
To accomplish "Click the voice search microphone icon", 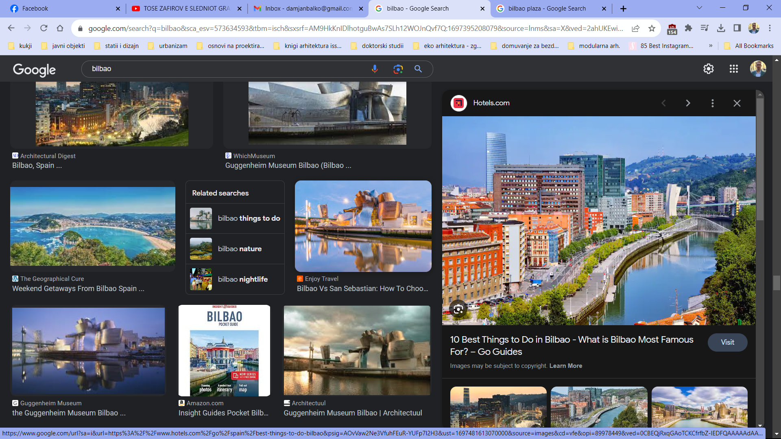I will pos(375,69).
